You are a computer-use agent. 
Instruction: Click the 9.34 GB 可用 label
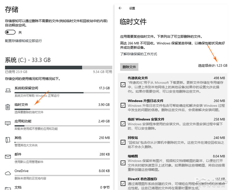(103, 72)
